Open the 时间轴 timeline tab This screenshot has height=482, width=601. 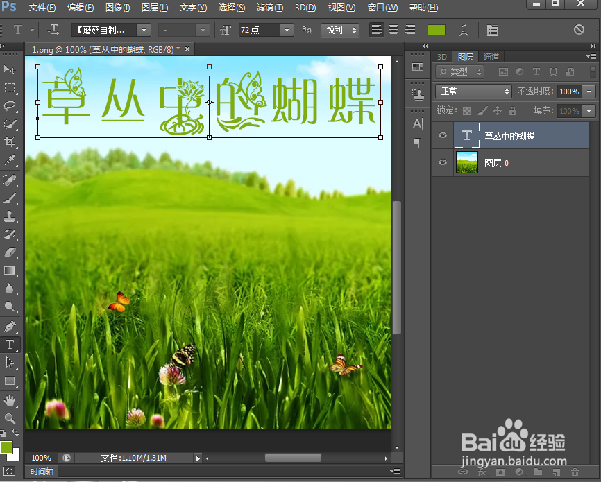pyautogui.click(x=42, y=472)
